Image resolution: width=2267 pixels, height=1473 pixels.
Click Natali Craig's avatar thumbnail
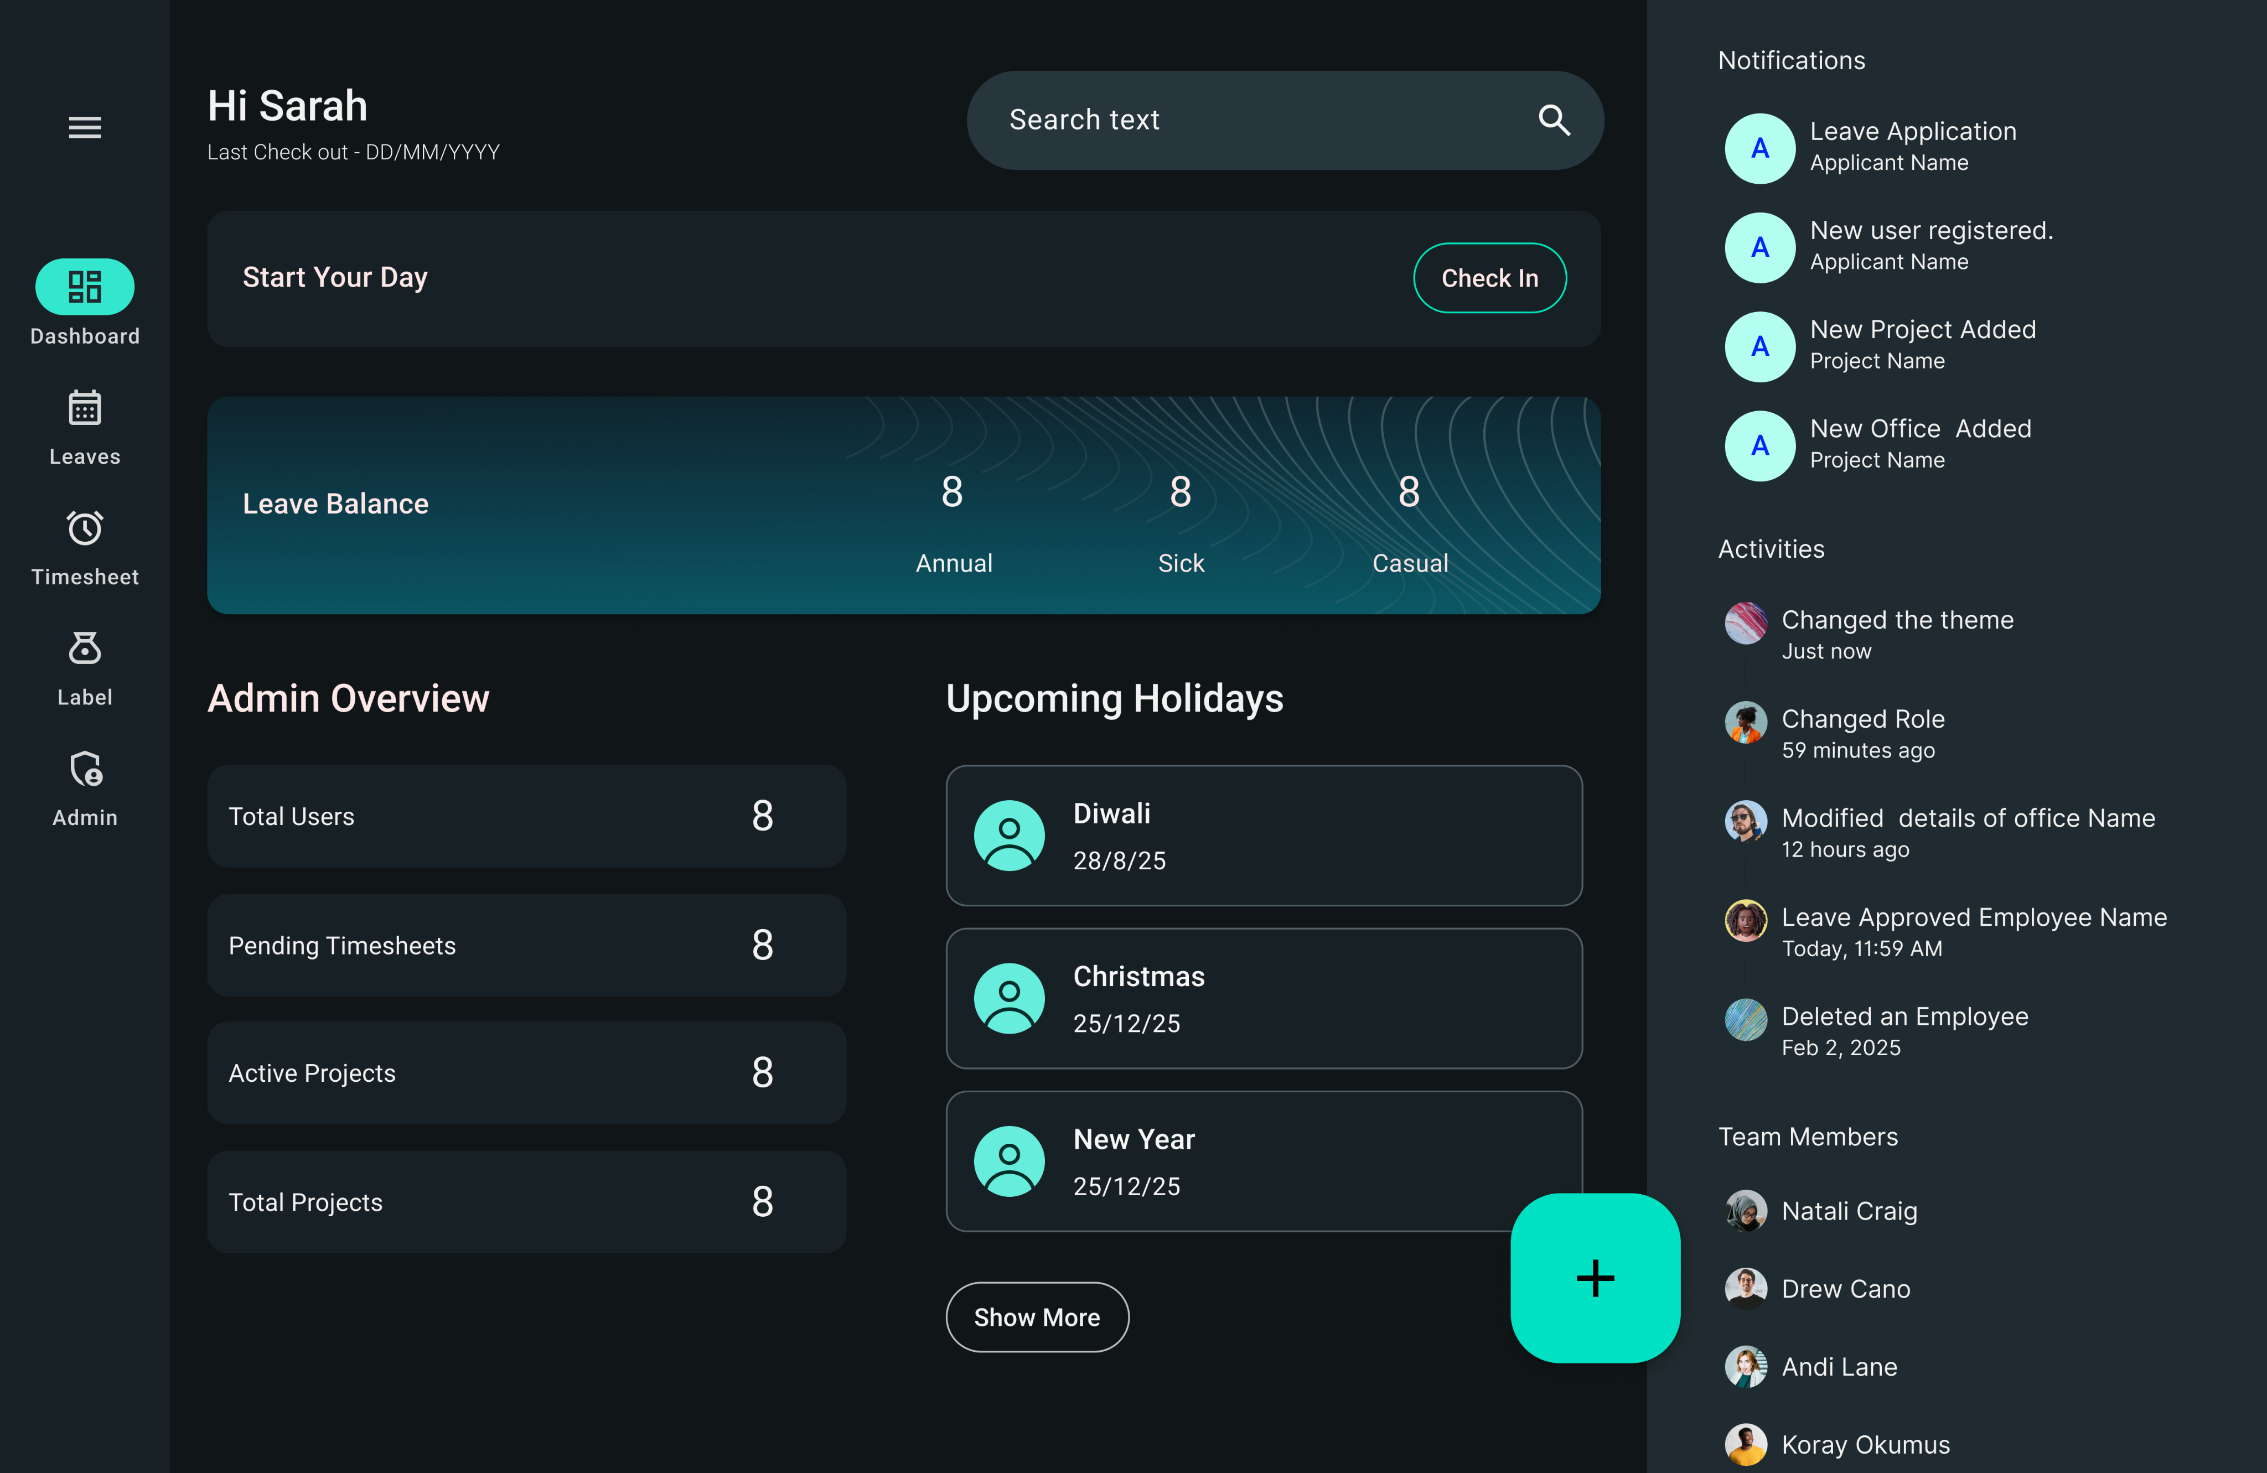[1746, 1210]
